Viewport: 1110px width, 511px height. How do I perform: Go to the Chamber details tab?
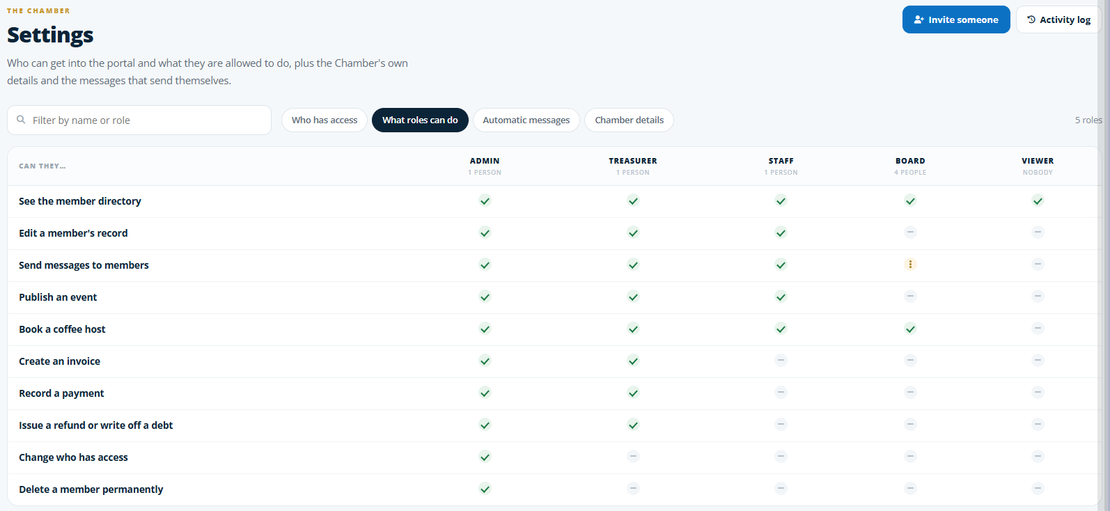click(x=629, y=120)
